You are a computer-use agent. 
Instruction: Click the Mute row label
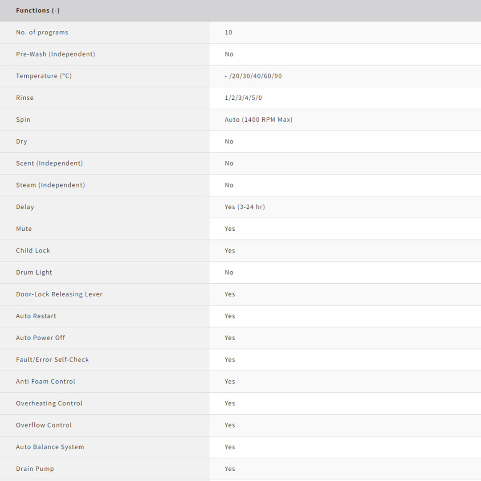[x=24, y=228]
